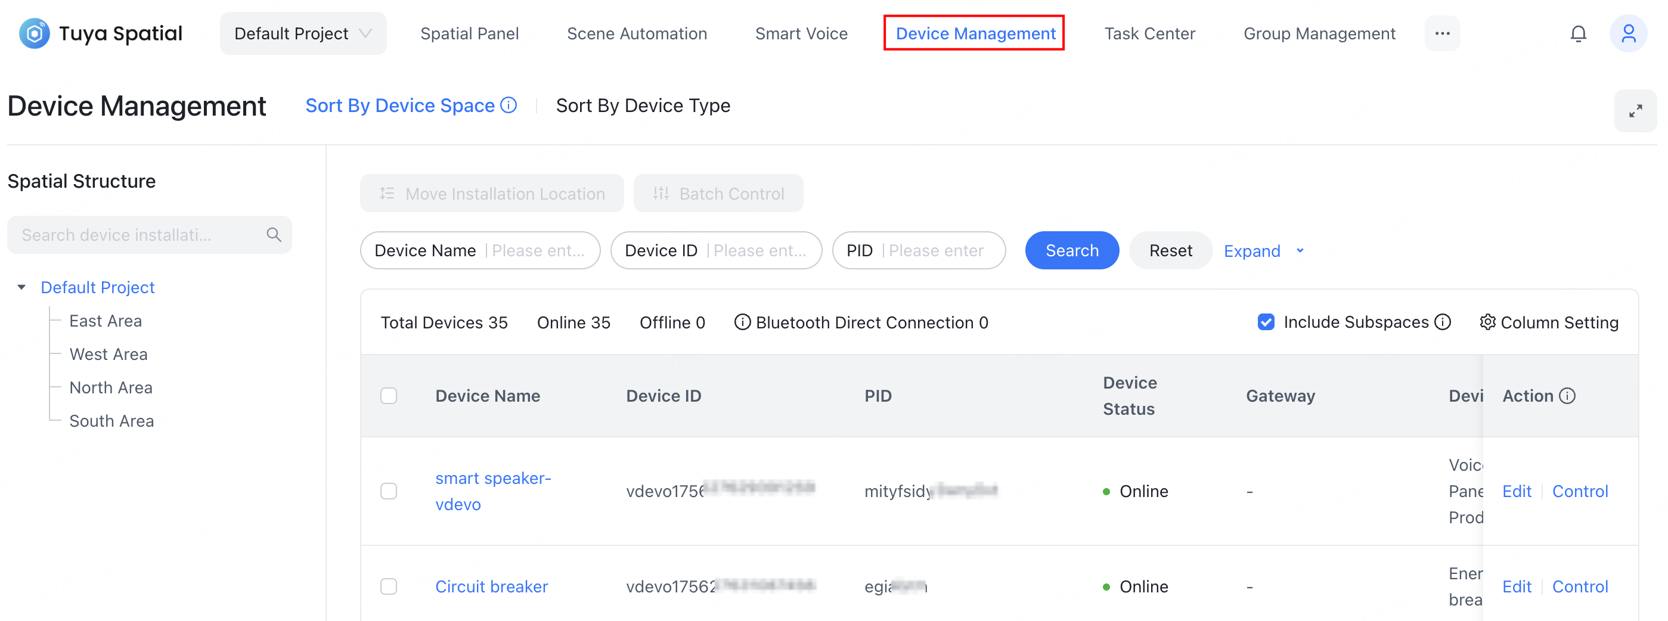Click the search magnifier in Spatial Structure
Screen dimensions: 1668x621
[274, 235]
